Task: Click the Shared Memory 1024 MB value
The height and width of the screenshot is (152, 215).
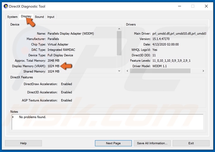Action: coord(53,71)
